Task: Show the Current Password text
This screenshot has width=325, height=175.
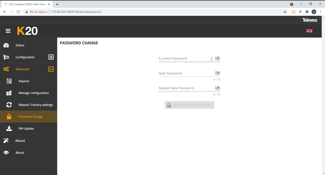Action: pos(217,58)
